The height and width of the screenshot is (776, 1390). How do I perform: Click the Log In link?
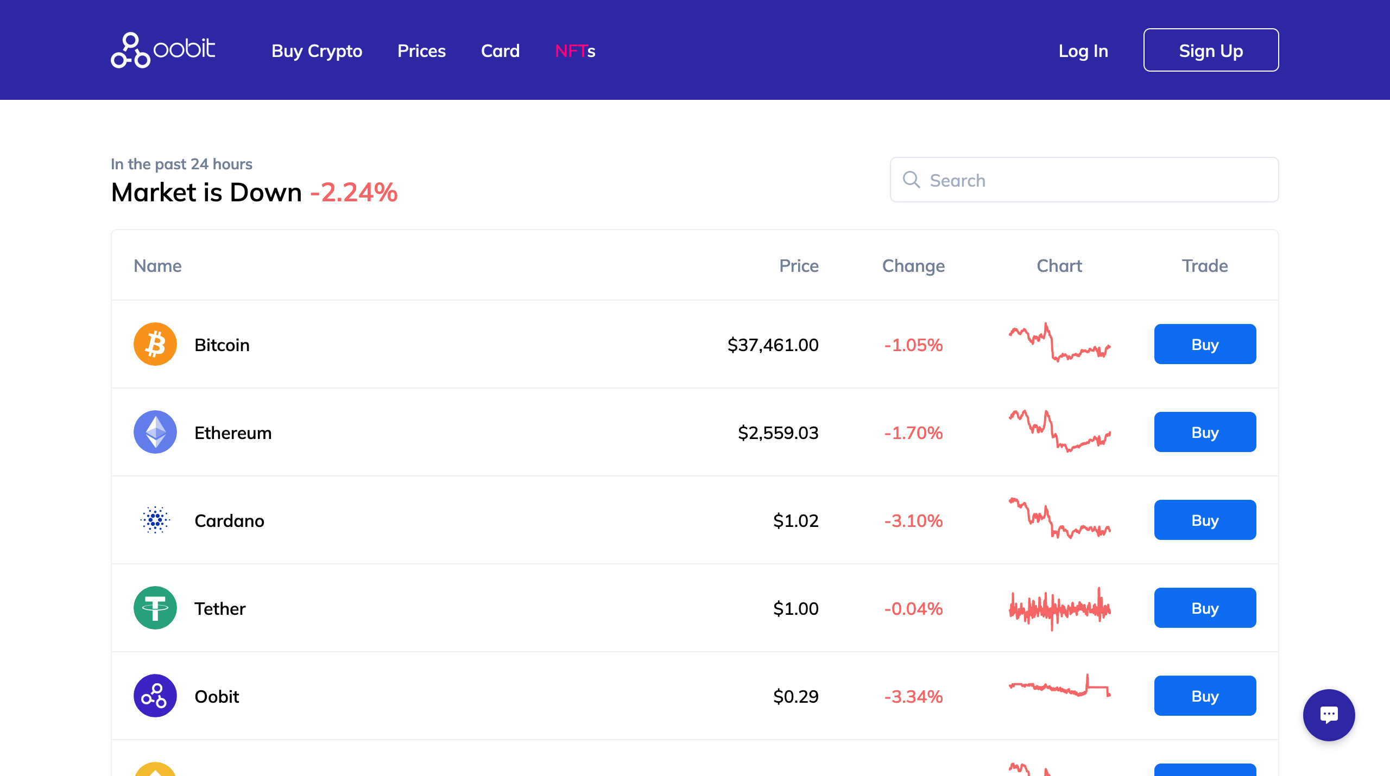point(1083,50)
